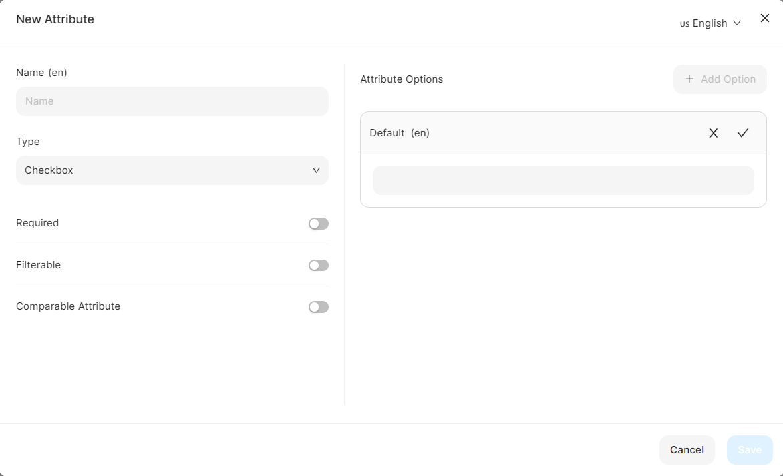Click the Cancel button

point(687,450)
